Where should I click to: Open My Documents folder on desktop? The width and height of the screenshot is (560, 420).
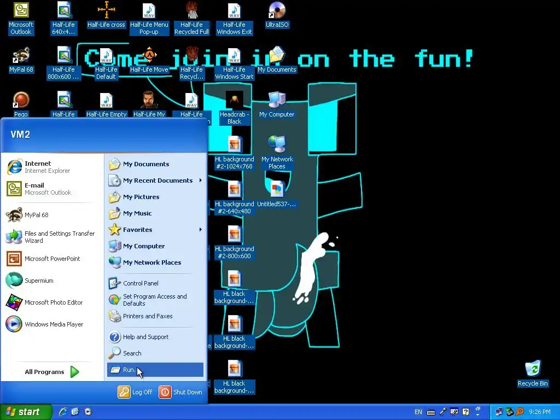click(277, 60)
